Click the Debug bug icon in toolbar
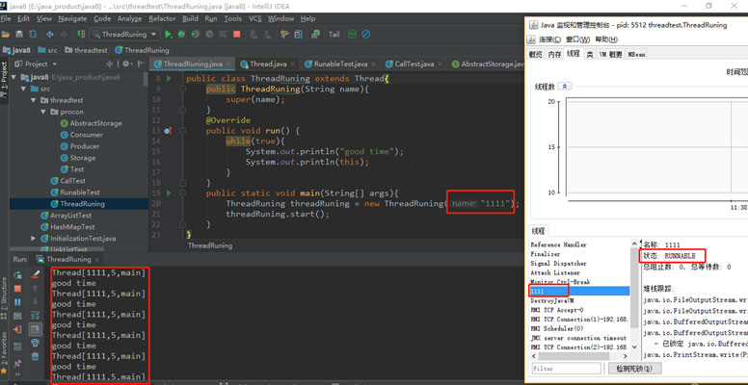This screenshot has width=748, height=385. [x=181, y=34]
